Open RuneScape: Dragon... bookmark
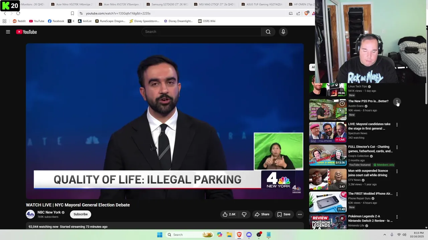Screen dimensions: 428x240 pos(110,21)
